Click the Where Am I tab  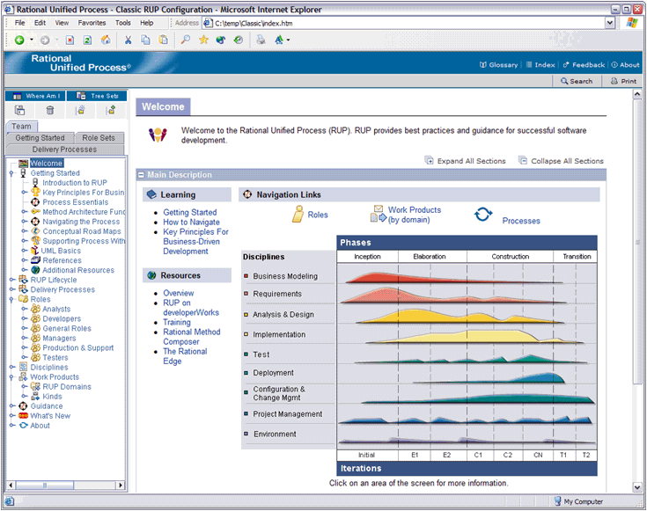pos(35,96)
